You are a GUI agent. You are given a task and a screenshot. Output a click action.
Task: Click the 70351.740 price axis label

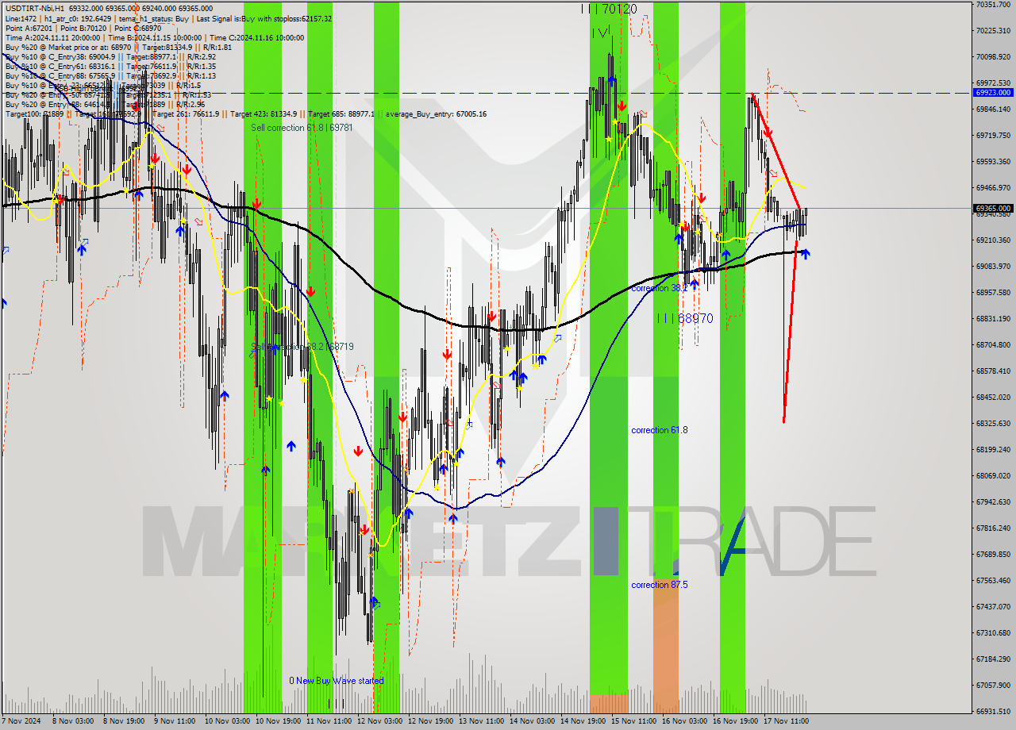[993, 5]
